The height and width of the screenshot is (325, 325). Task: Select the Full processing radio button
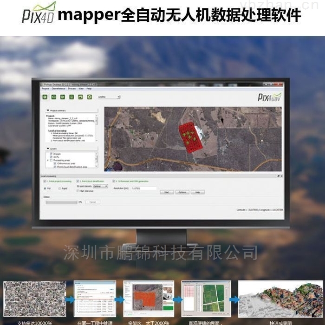click(45, 188)
